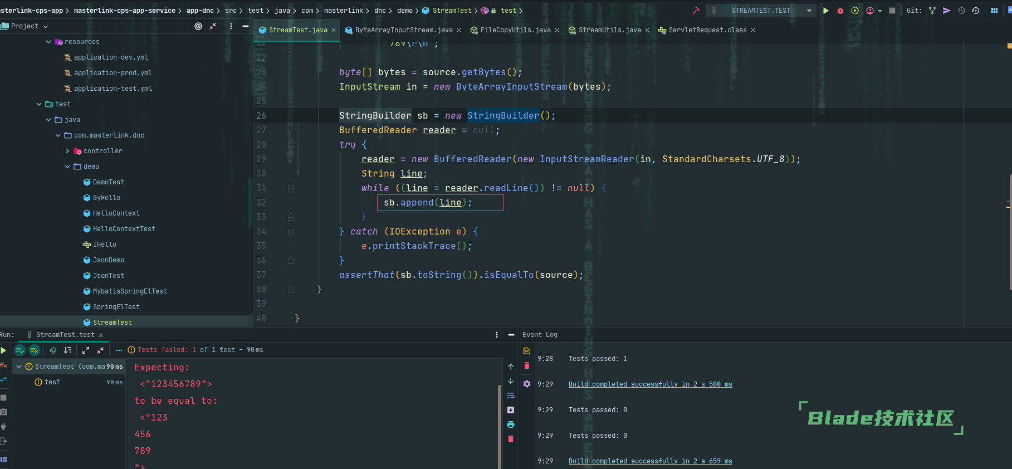Show Git history clock icon
Screen dimensions: 1012x469
click(961, 11)
